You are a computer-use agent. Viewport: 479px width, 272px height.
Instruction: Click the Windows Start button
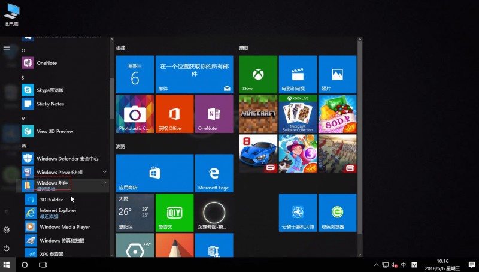click(7, 265)
